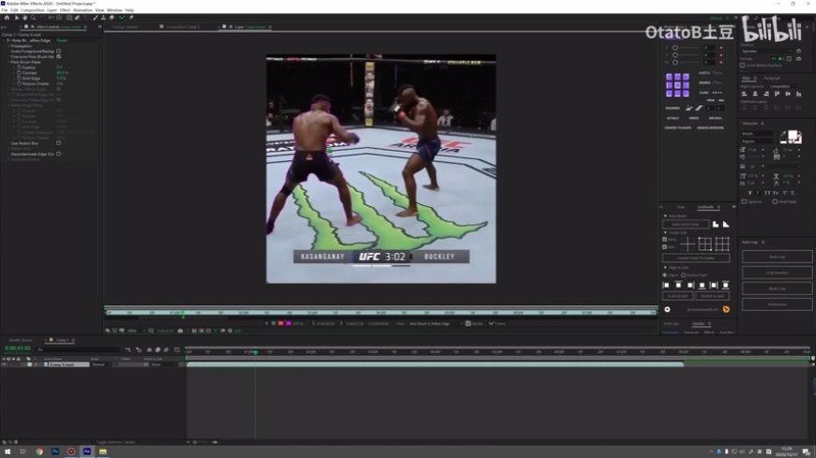Image resolution: width=816 pixels, height=458 pixels.
Task: Click Reset preview icon beside Shortcut dropdown
Action: [x=798, y=51]
